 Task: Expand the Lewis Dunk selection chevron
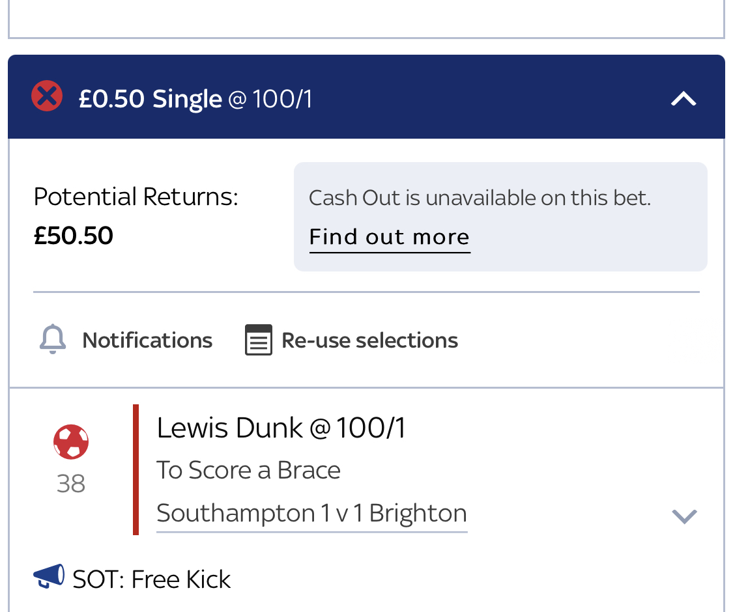point(684,517)
